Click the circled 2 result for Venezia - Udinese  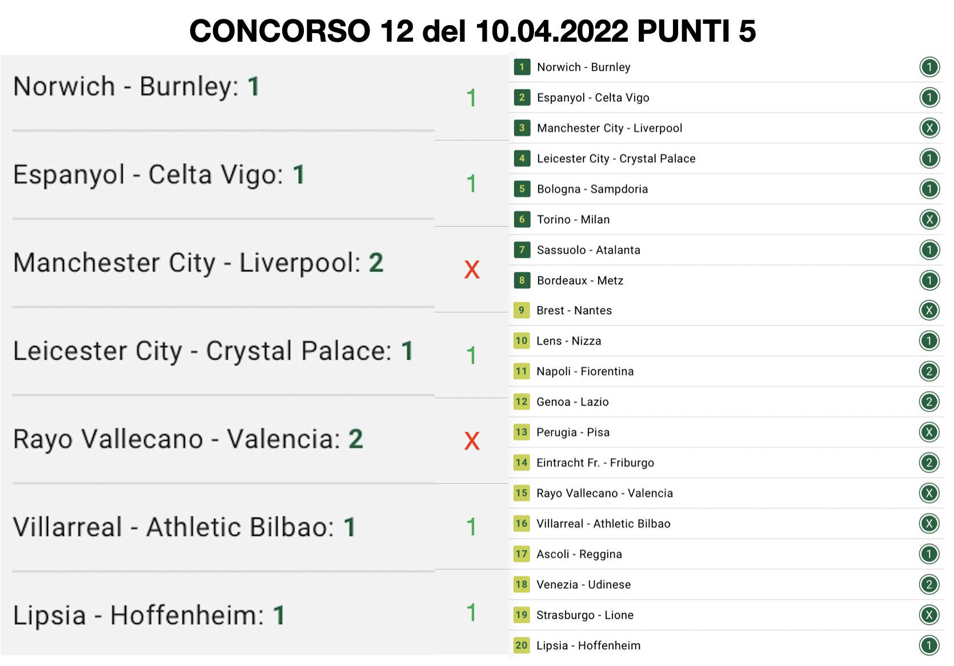(929, 584)
